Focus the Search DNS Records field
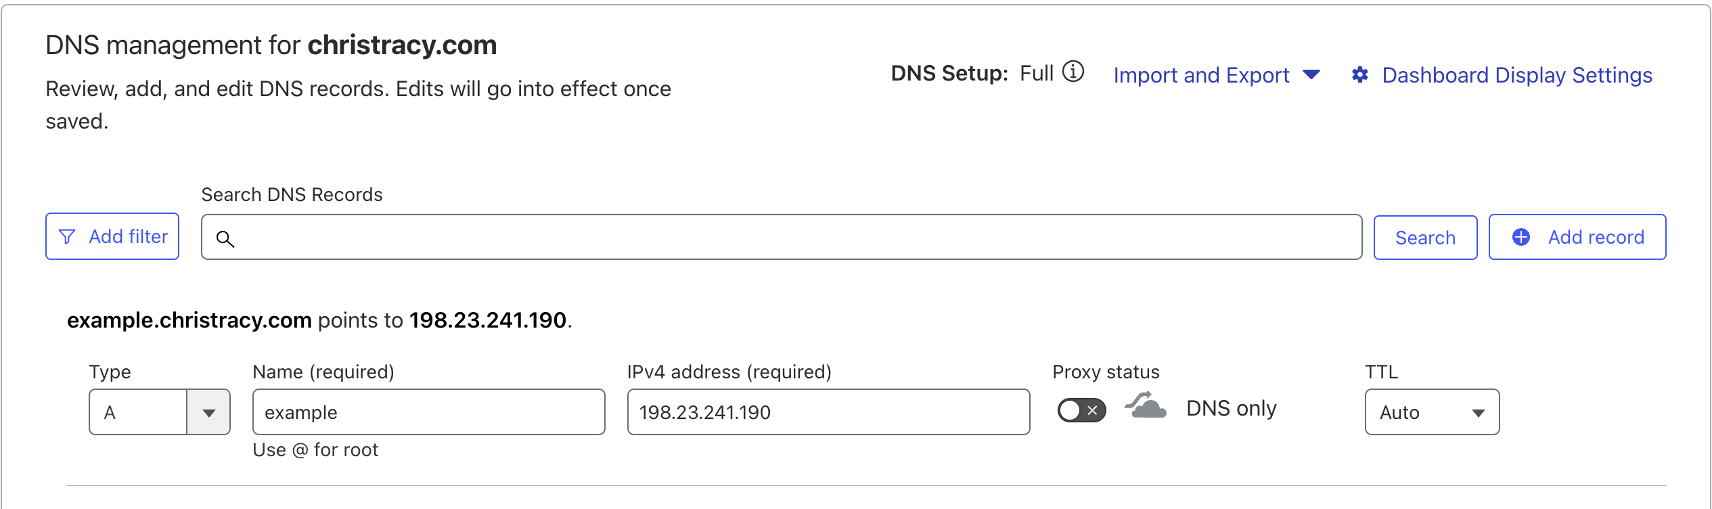 point(782,237)
